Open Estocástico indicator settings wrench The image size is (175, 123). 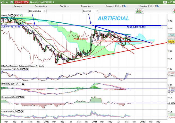[21, 69]
